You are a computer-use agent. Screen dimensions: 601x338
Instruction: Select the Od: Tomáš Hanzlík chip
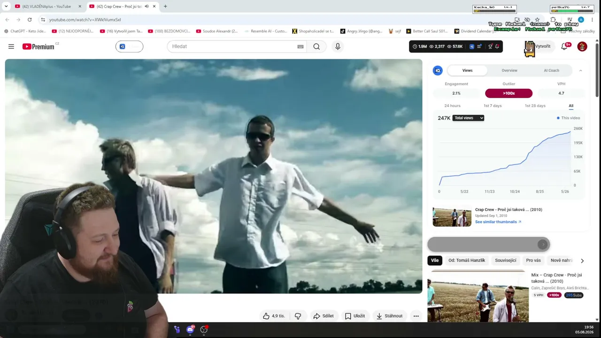(467, 261)
